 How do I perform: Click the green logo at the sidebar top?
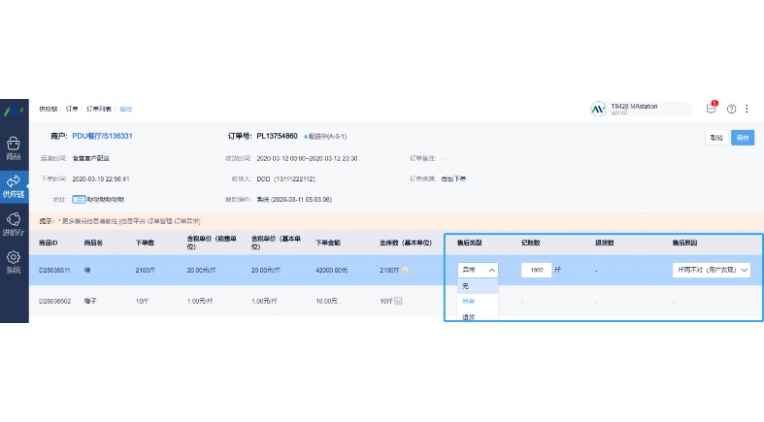click(14, 112)
